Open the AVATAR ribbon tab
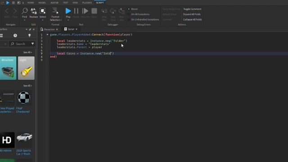 54,3
